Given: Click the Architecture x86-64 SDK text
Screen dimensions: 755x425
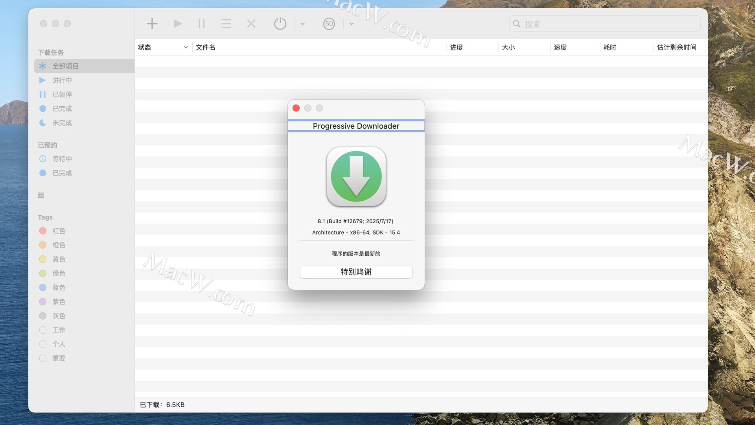Looking at the screenshot, I should pos(356,233).
